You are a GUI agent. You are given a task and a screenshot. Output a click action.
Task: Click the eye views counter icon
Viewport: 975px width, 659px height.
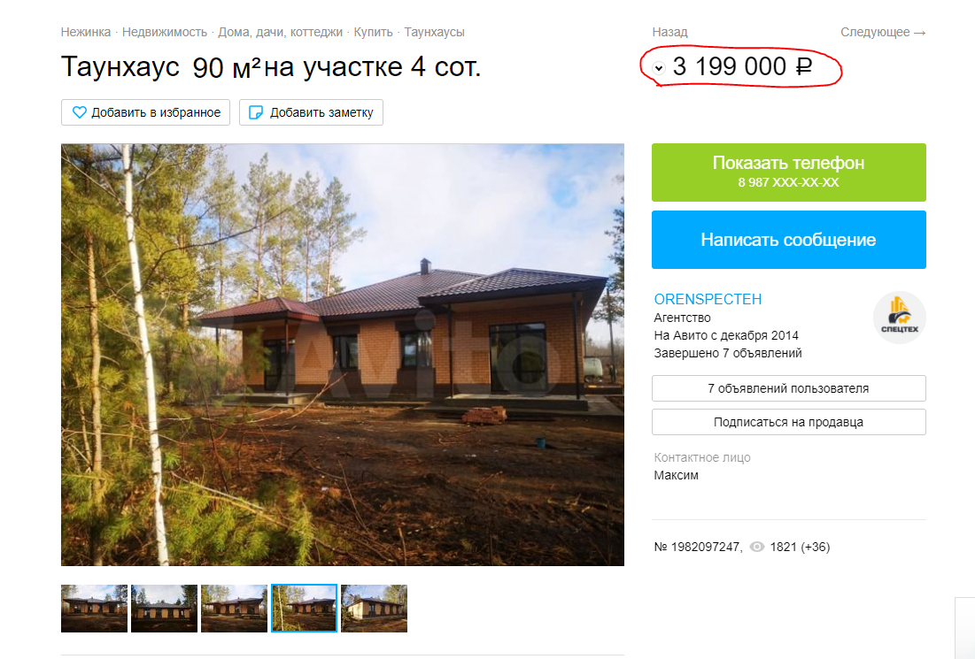coord(757,548)
